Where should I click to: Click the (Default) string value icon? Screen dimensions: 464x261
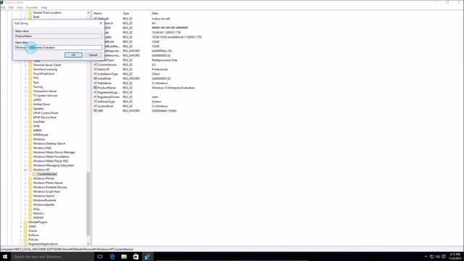coord(95,19)
